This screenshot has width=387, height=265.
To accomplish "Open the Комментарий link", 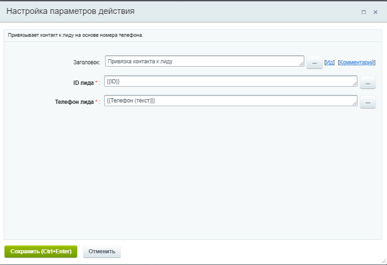I will [x=356, y=62].
